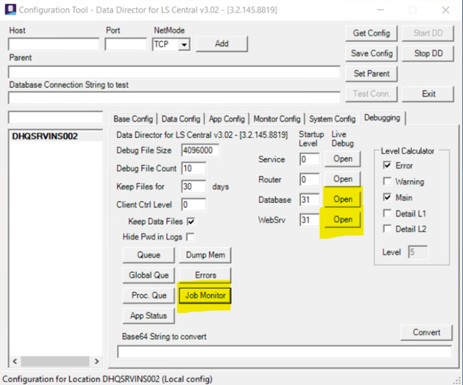Screen dimensions: 463x385
Task: Select the System Config tab
Action: pyautogui.click(x=332, y=119)
